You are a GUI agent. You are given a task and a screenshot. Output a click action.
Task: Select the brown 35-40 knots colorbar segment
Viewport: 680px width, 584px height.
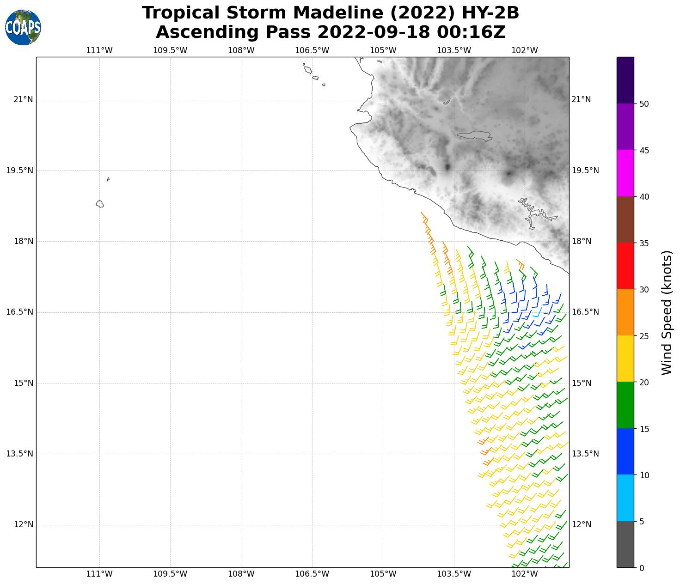click(625, 219)
